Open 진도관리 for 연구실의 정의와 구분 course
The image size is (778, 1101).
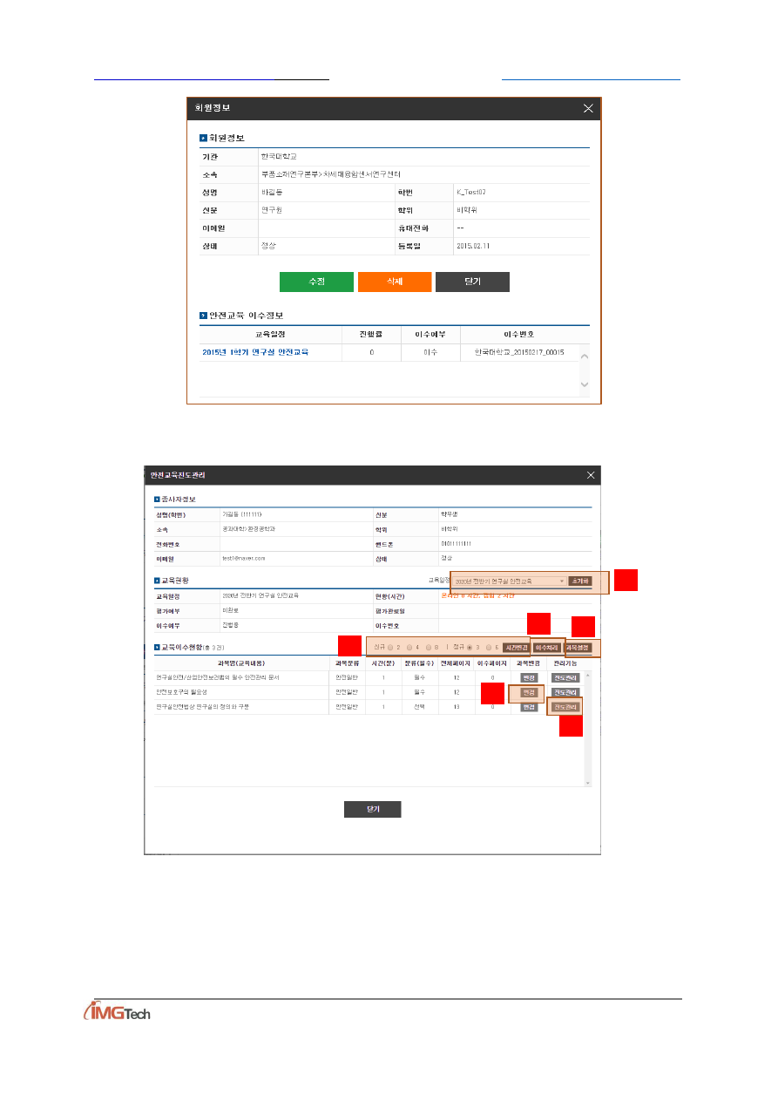pos(565,707)
